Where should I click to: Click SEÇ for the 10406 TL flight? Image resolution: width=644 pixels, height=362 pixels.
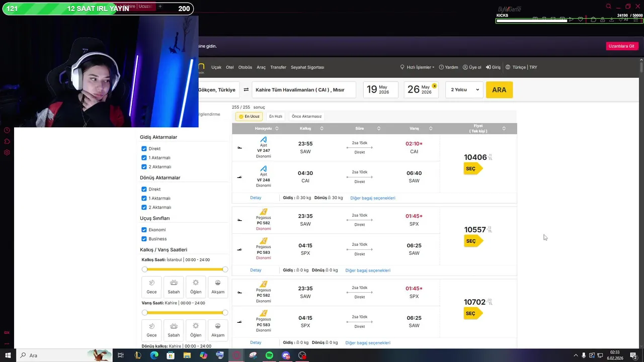472,168
